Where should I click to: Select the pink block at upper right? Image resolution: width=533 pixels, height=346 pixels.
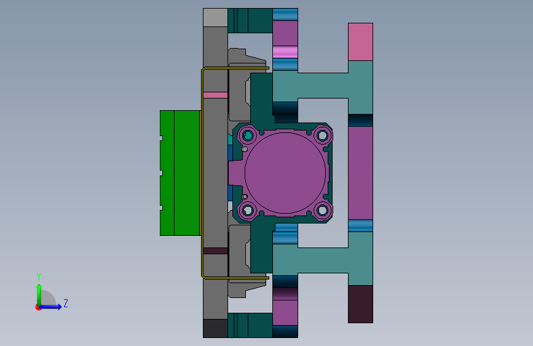tap(360, 42)
